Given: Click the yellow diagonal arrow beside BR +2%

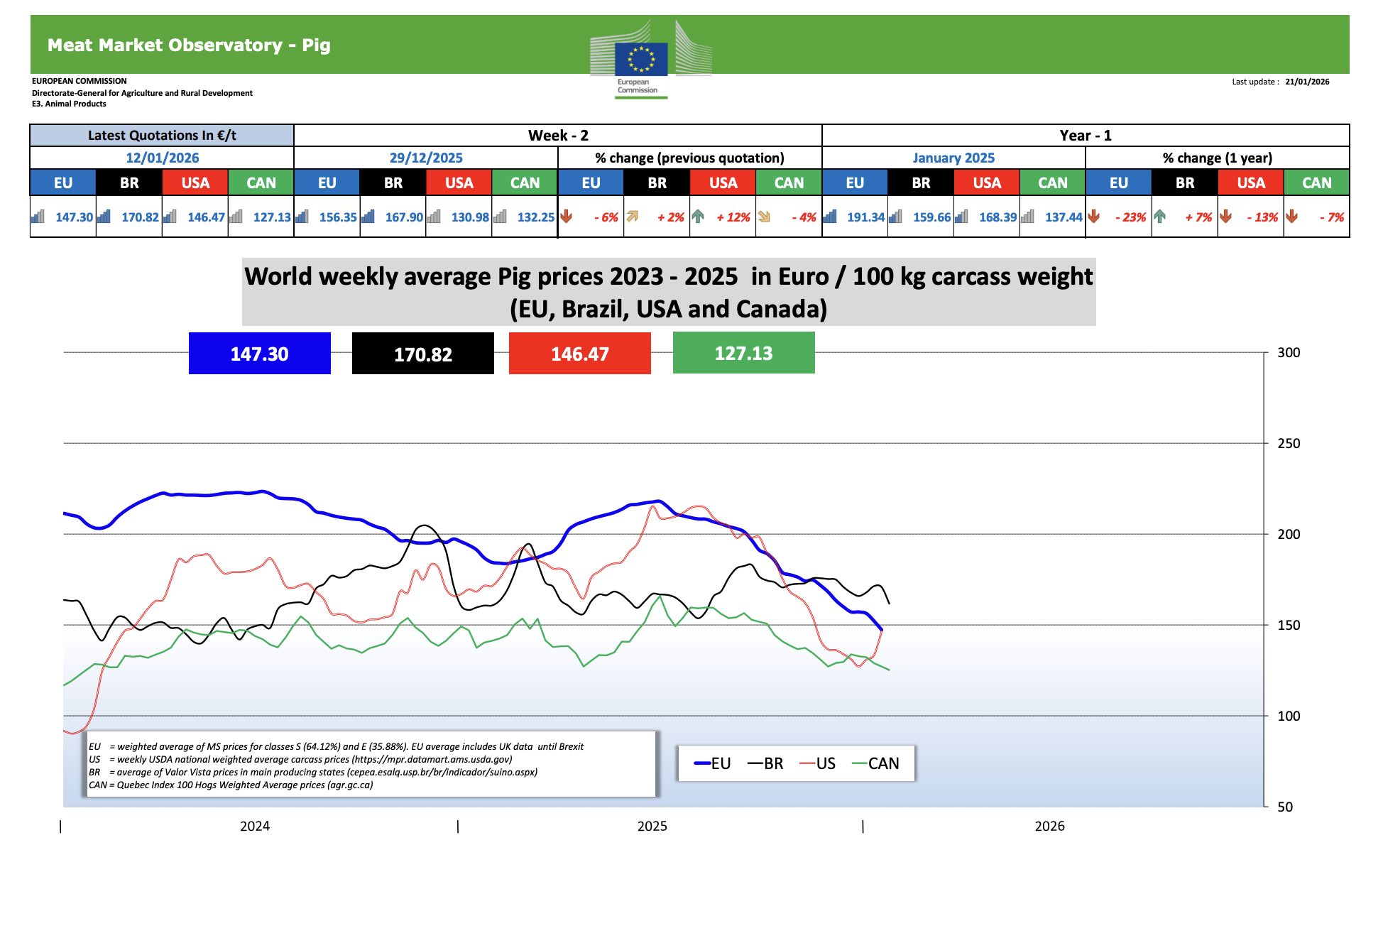Looking at the screenshot, I should point(632,217).
